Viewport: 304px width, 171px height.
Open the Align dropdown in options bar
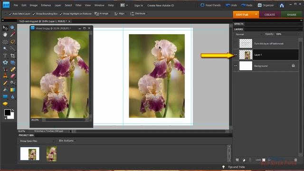click(120, 14)
